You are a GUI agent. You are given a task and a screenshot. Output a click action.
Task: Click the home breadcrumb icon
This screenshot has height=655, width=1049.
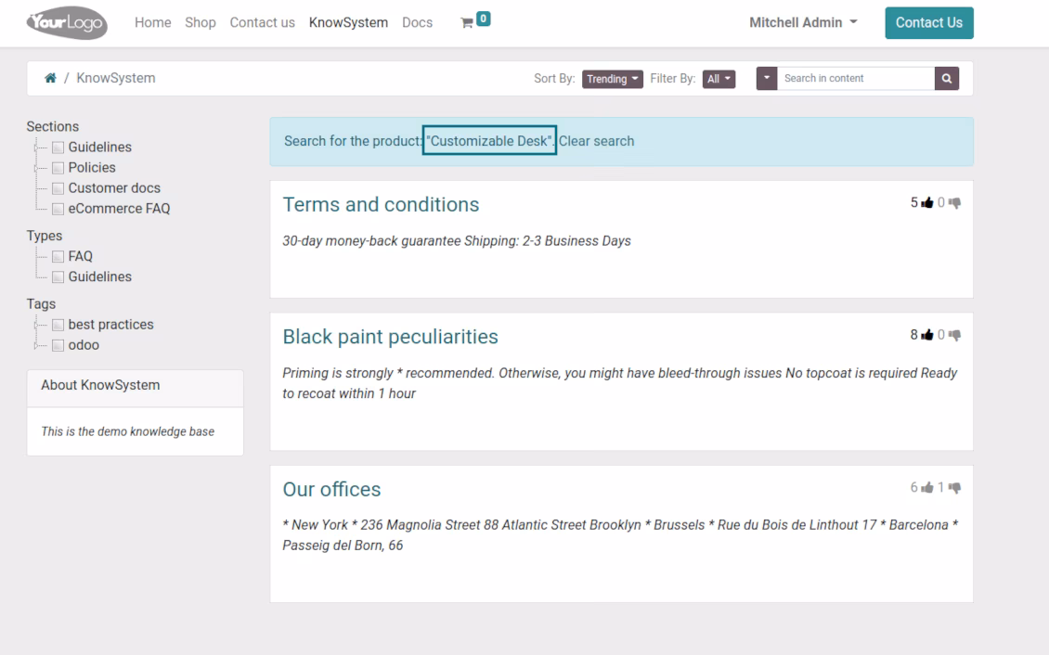point(50,78)
